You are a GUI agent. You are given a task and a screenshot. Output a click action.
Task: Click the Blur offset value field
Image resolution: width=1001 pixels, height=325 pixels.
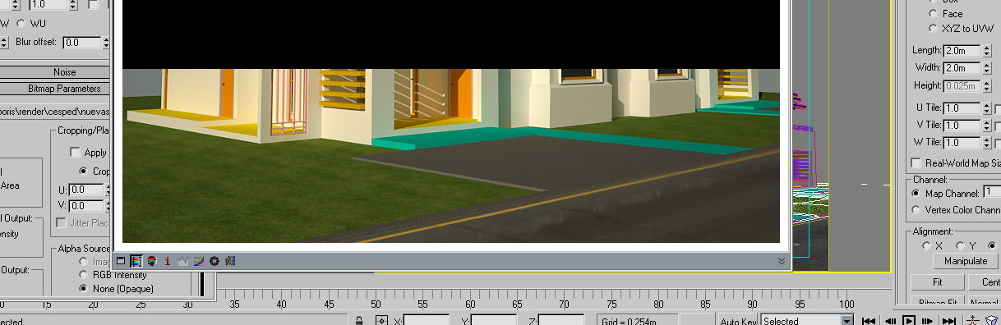pyautogui.click(x=81, y=43)
